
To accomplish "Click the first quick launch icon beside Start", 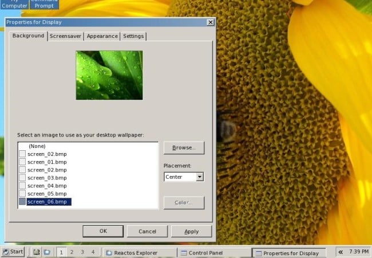I will tap(36, 252).
